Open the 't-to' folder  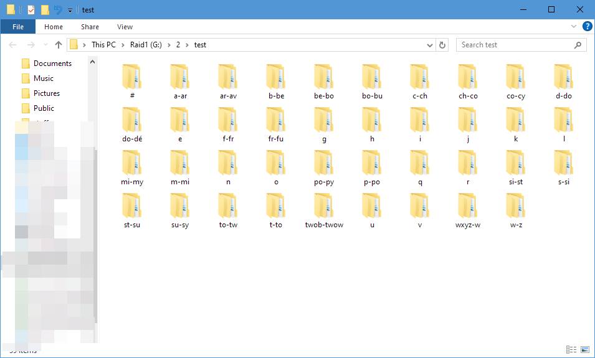(x=276, y=210)
